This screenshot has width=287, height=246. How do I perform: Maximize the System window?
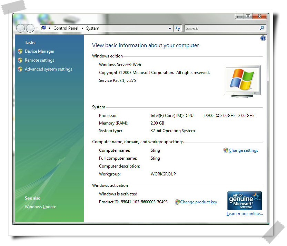click(248, 17)
